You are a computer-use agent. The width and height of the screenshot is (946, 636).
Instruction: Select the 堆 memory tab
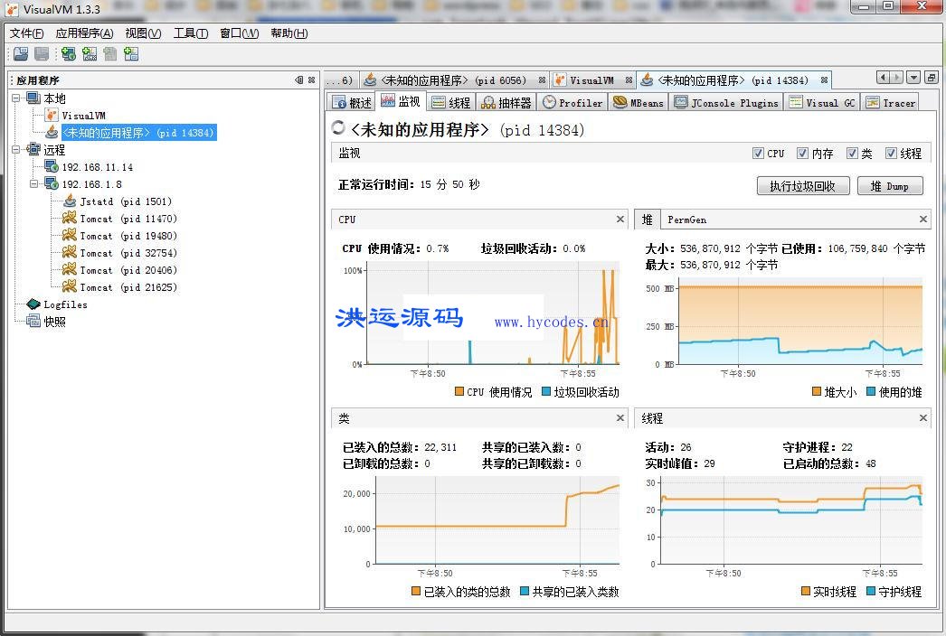click(648, 220)
